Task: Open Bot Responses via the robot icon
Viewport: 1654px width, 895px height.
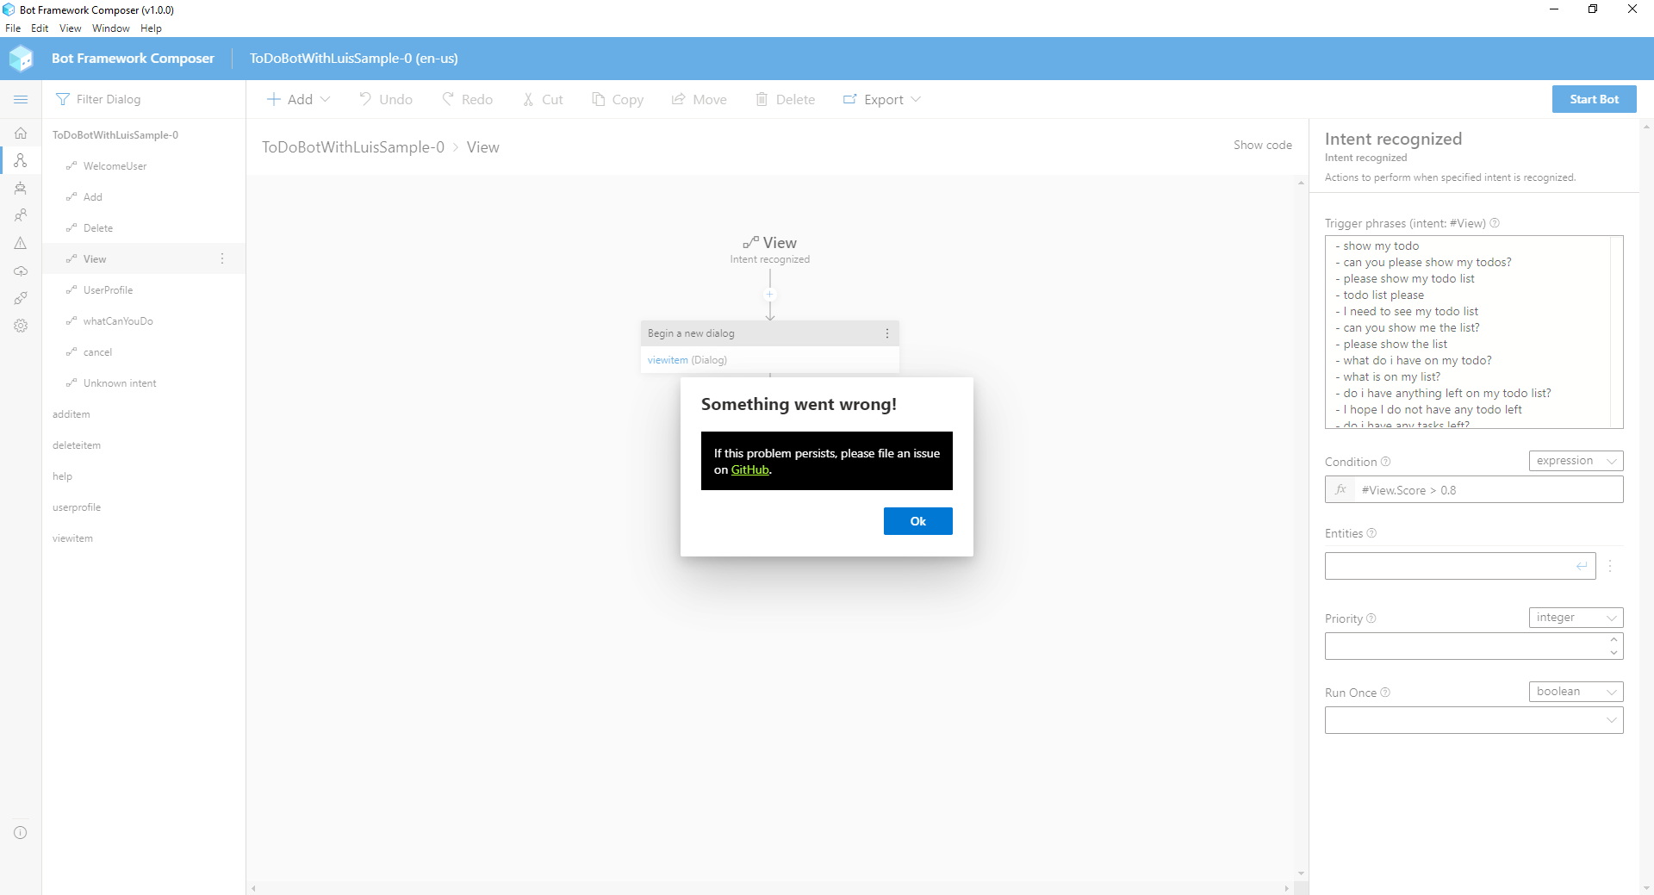Action: coord(21,189)
